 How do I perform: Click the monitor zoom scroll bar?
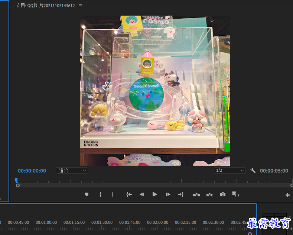coord(155,186)
